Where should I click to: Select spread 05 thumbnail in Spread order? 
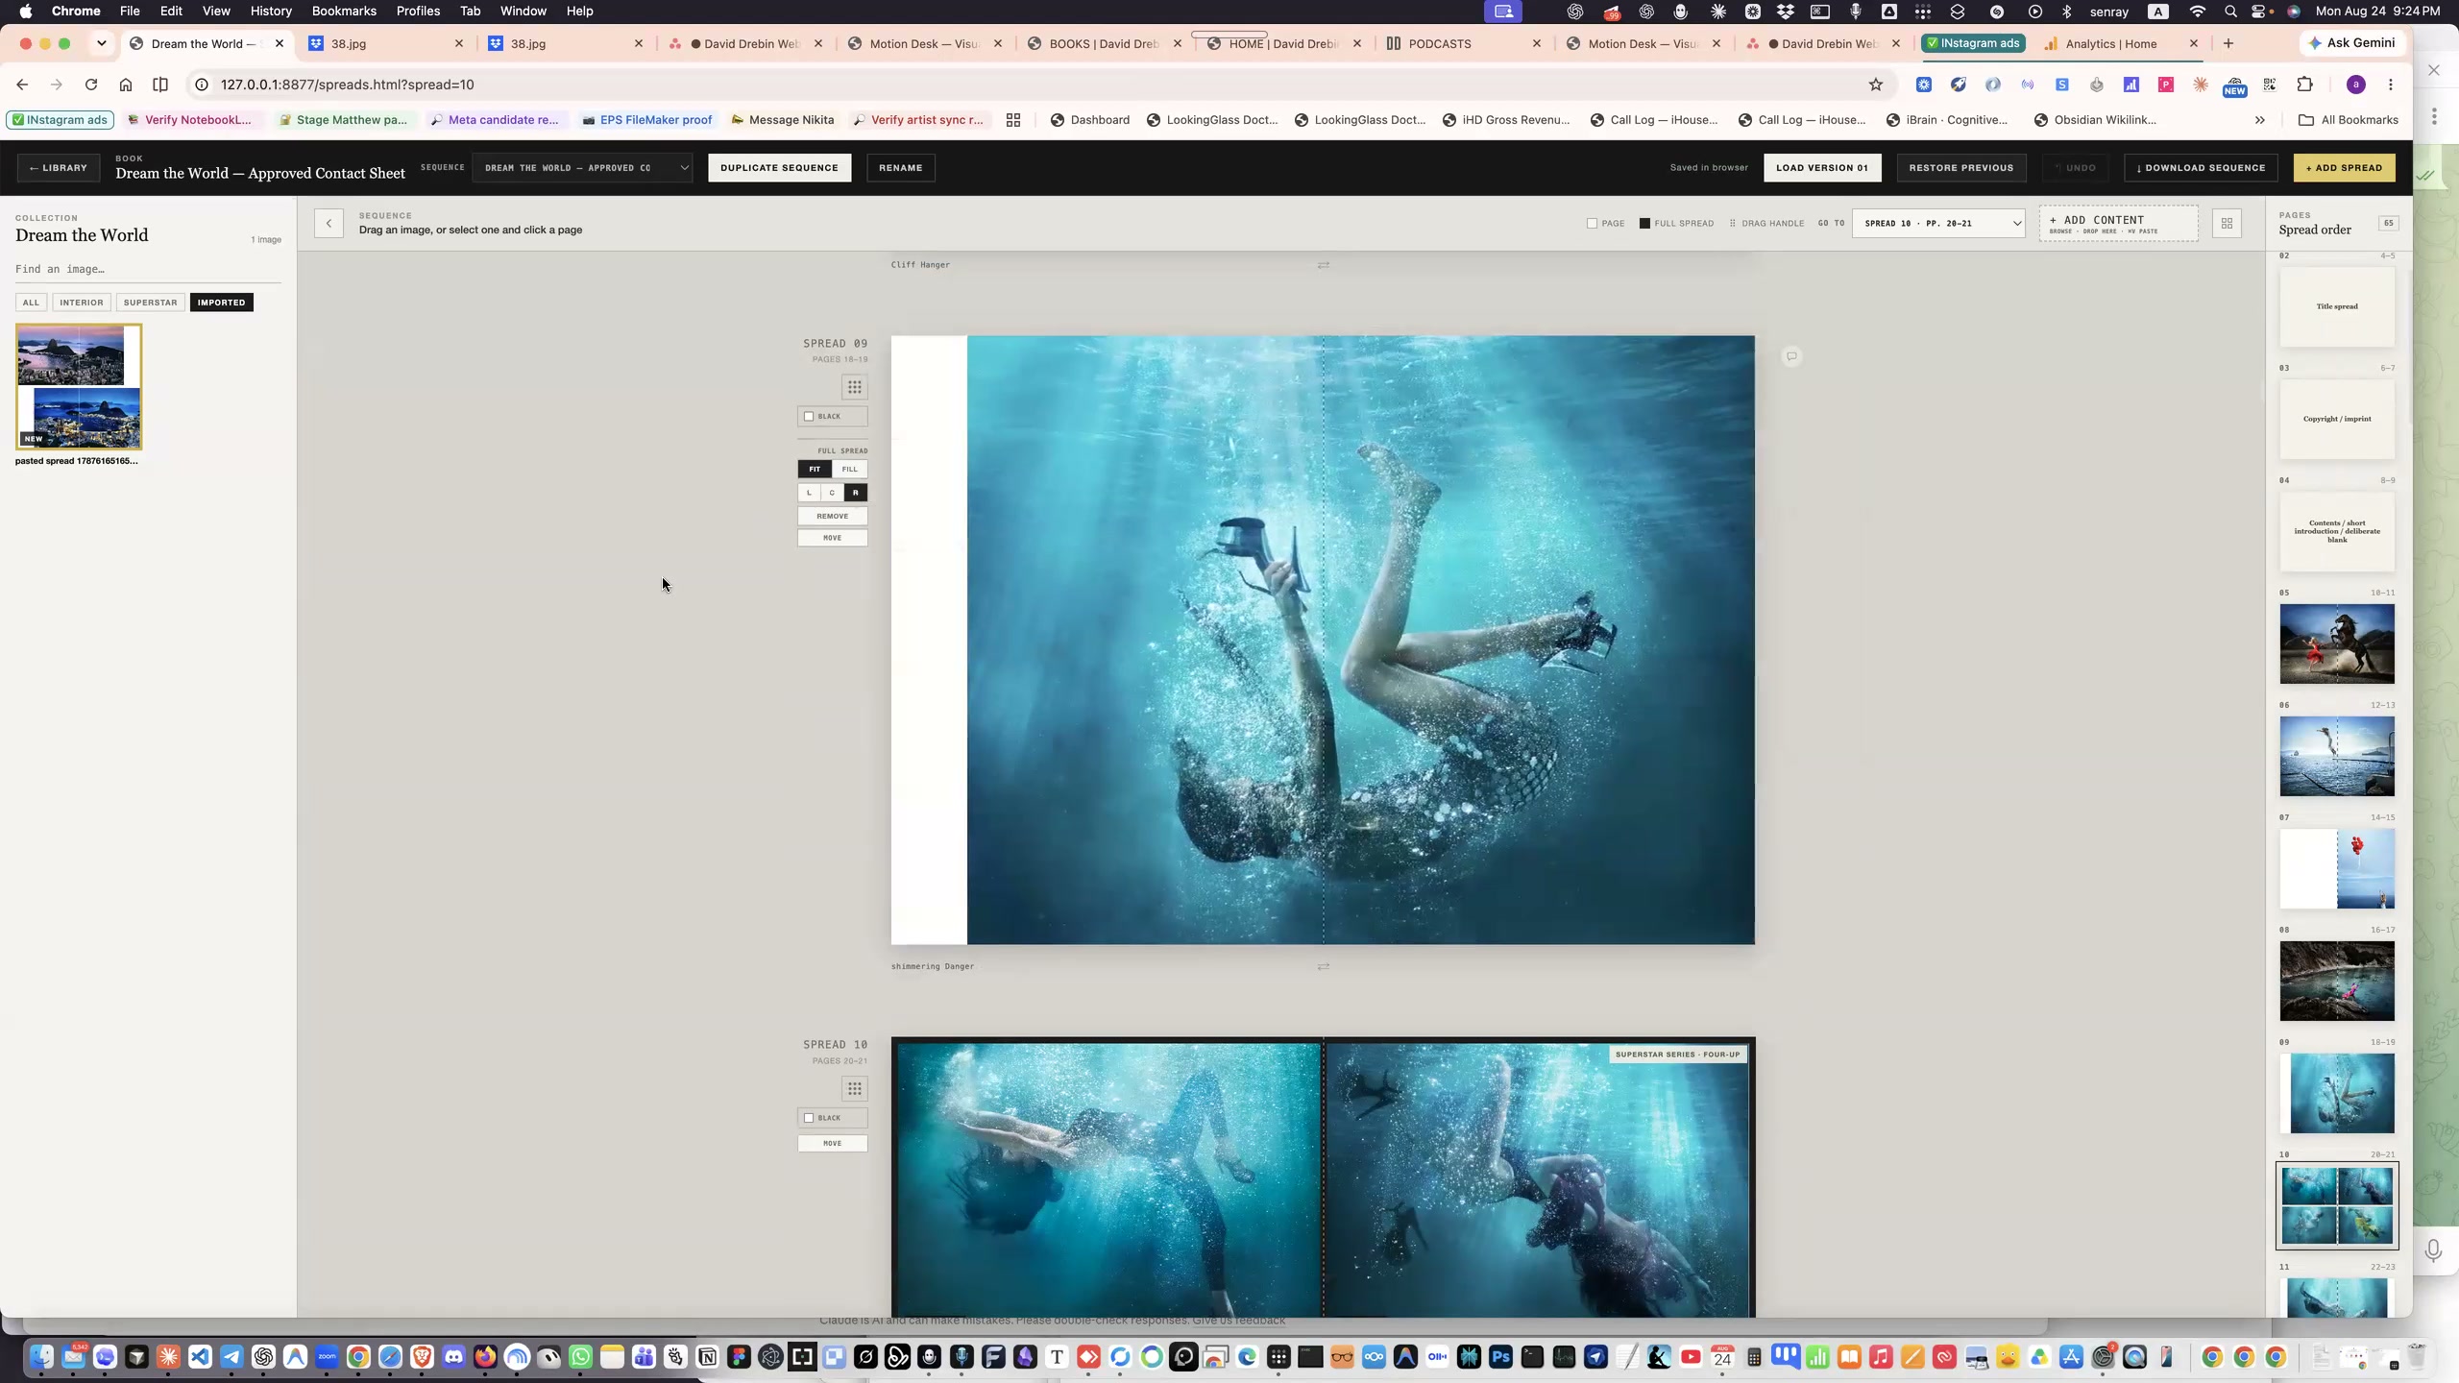[x=2337, y=643]
